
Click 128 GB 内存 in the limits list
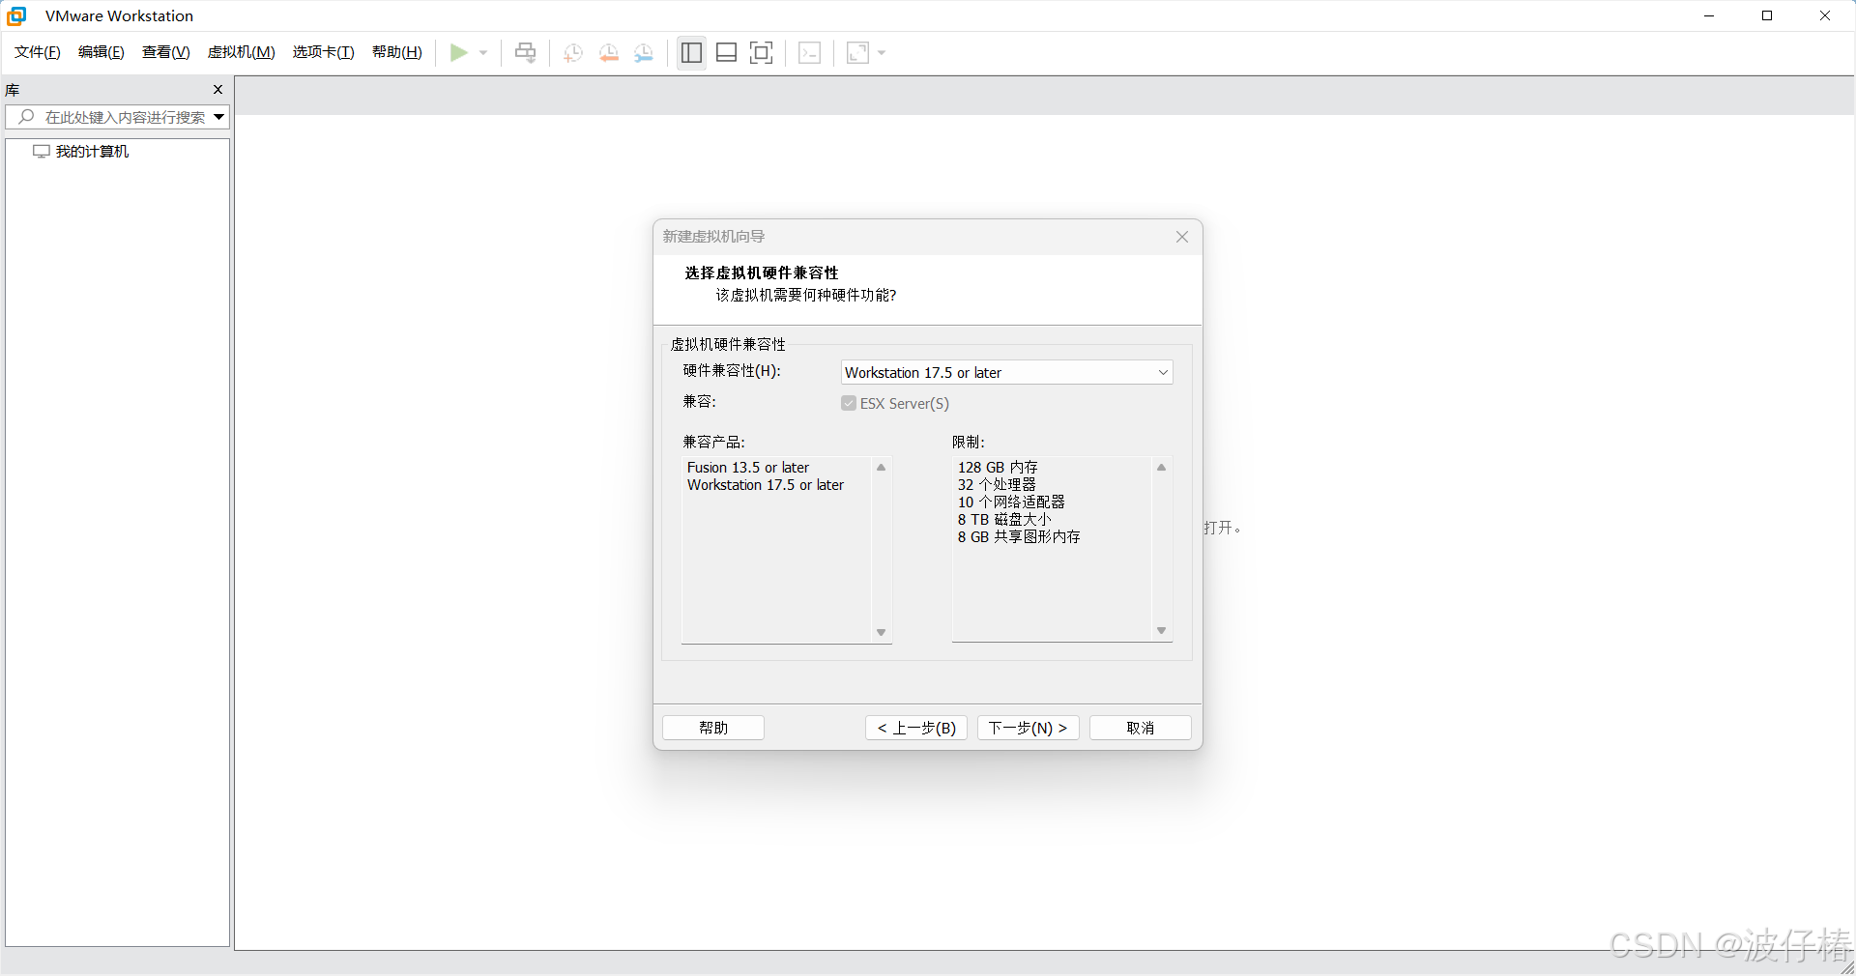pyautogui.click(x=998, y=468)
